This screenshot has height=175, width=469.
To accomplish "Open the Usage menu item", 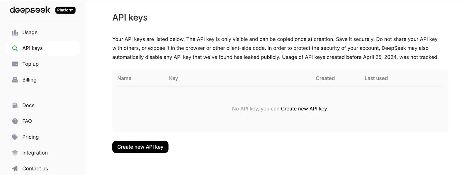I will [x=43, y=33].
